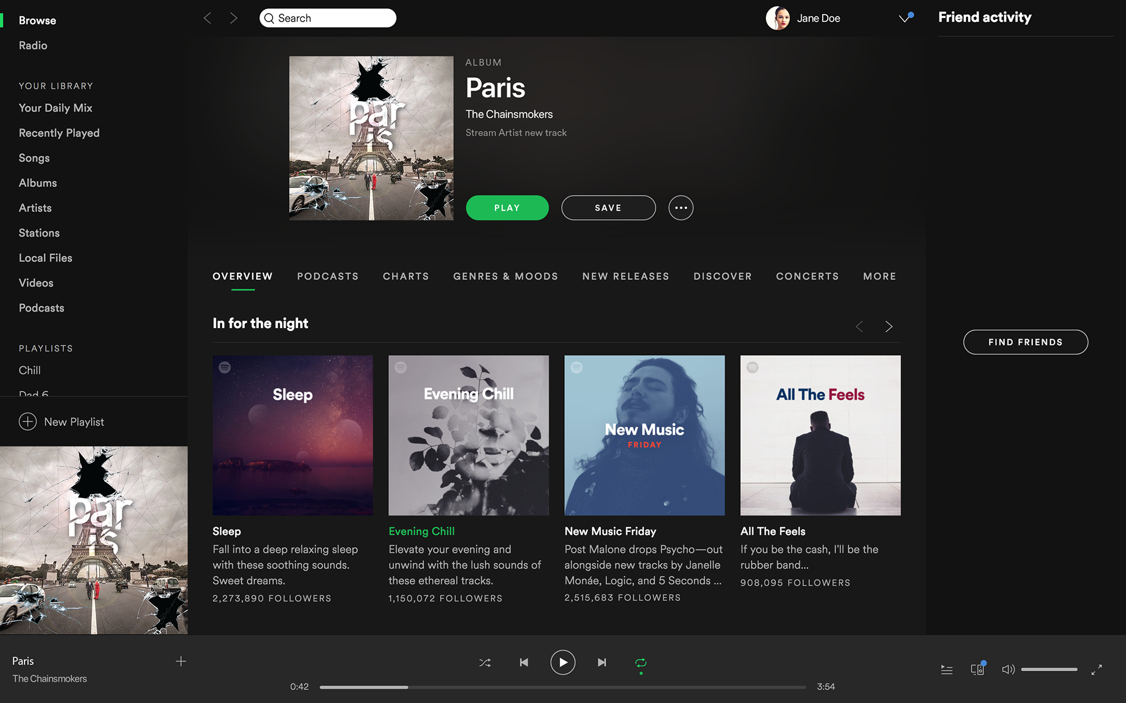Expand the Jane Doe account dropdown
The height and width of the screenshot is (703, 1126).
tap(905, 18)
